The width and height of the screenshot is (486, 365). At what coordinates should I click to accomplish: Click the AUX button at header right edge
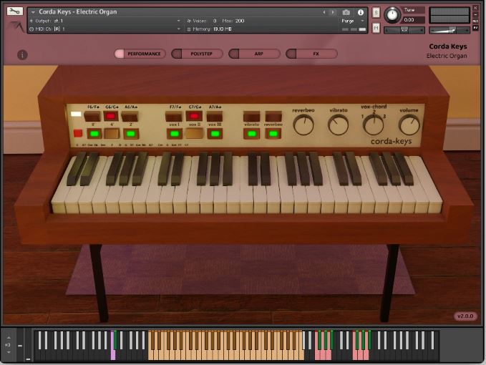coord(475,21)
